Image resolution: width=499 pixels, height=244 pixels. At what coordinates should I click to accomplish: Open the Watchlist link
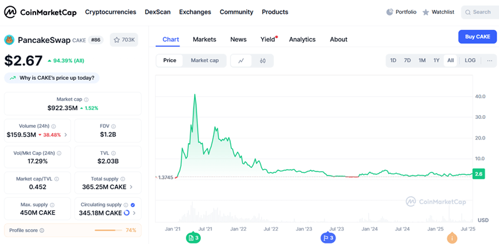tap(438, 12)
